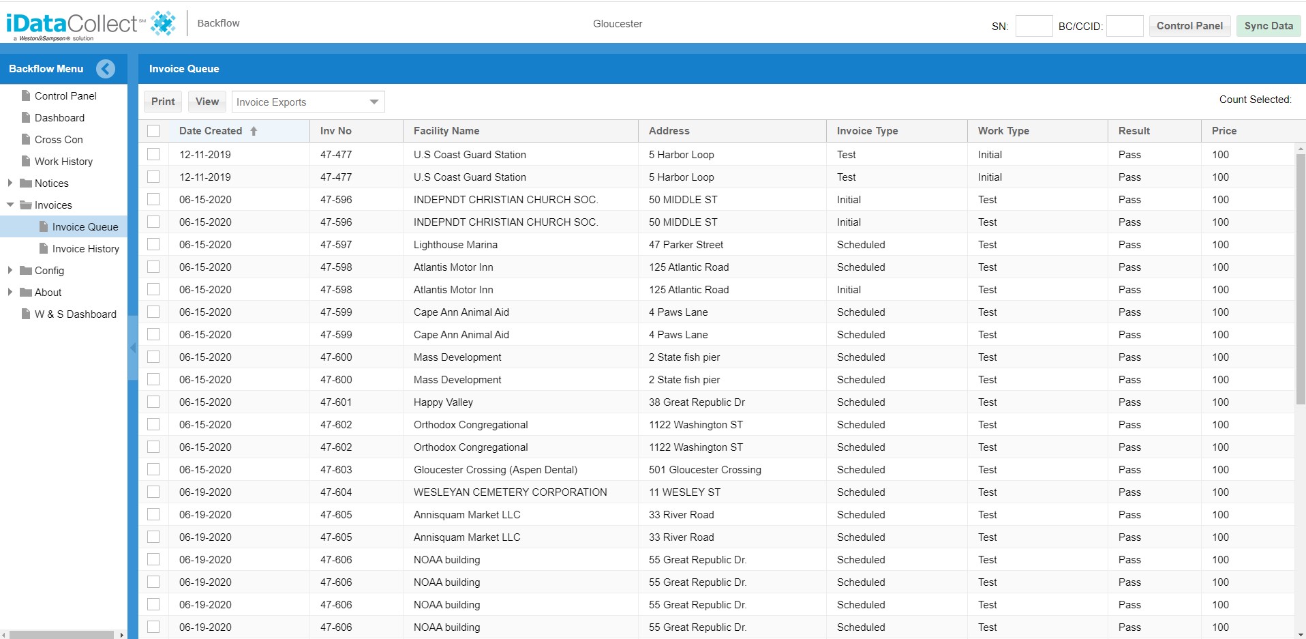This screenshot has width=1306, height=639.
Task: Open Cross Con from the sidebar
Action: pos(59,139)
